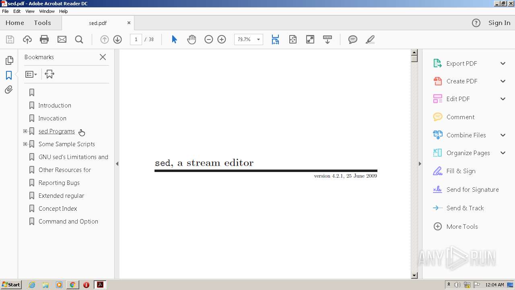Open the Concept Index bookmark
The height and width of the screenshot is (290, 515).
[58, 209]
